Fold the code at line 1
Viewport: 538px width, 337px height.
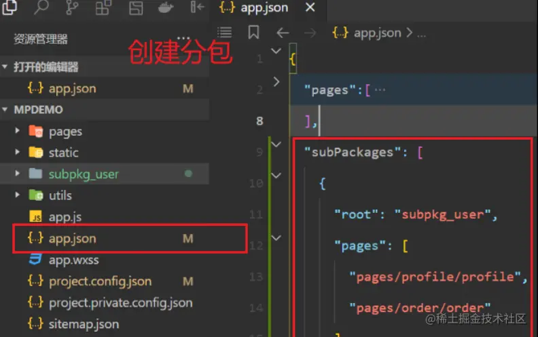pos(276,51)
